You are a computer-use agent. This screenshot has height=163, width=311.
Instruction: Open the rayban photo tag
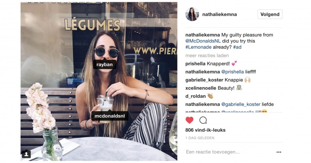104,64
